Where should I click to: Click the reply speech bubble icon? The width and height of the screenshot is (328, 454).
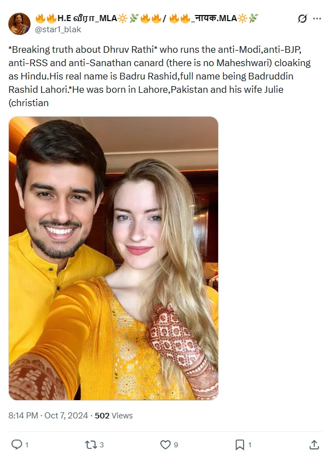(17, 445)
